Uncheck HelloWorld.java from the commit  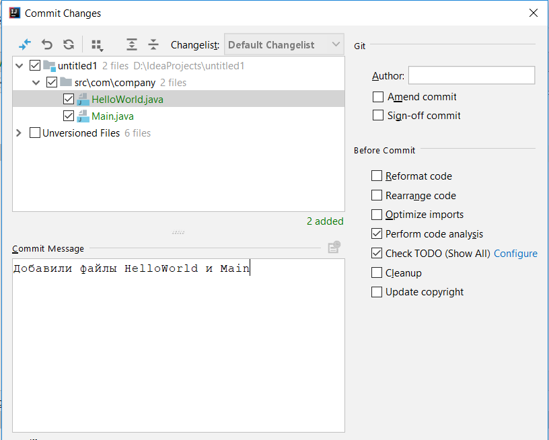click(x=68, y=99)
